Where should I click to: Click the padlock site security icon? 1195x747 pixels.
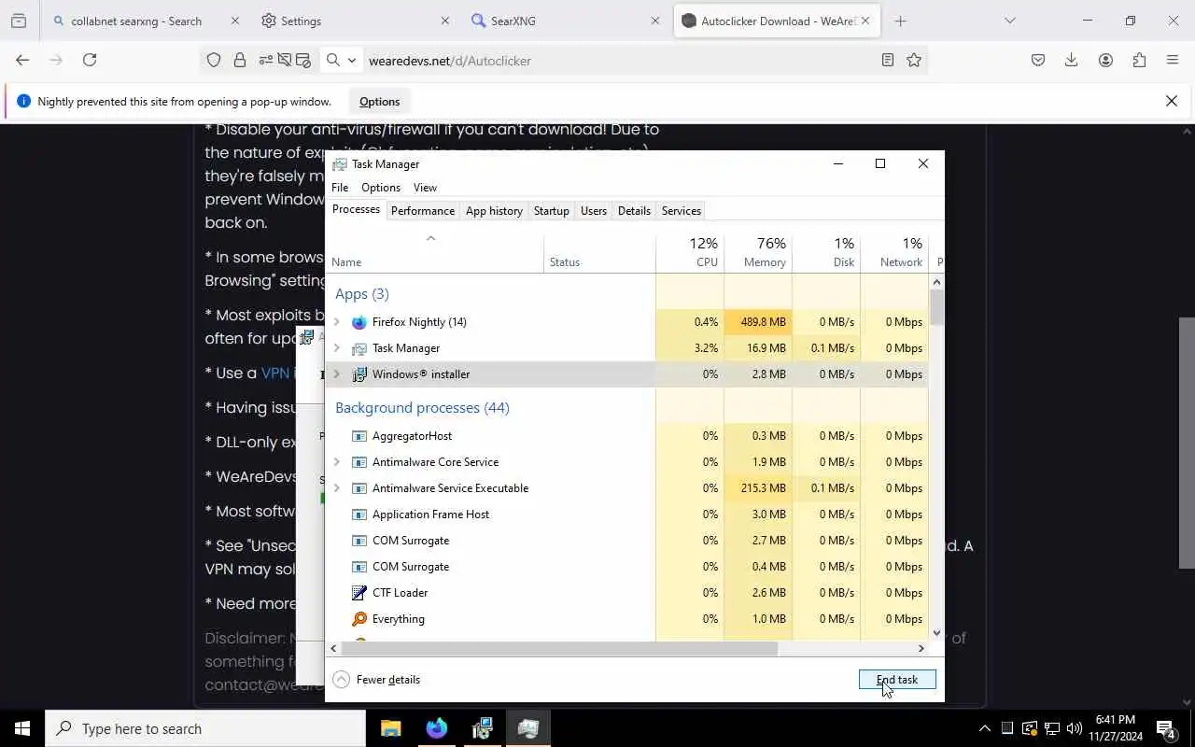(240, 60)
